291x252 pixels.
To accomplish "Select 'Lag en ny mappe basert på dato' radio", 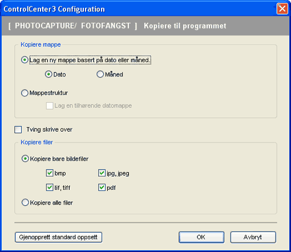I will coord(25,60).
